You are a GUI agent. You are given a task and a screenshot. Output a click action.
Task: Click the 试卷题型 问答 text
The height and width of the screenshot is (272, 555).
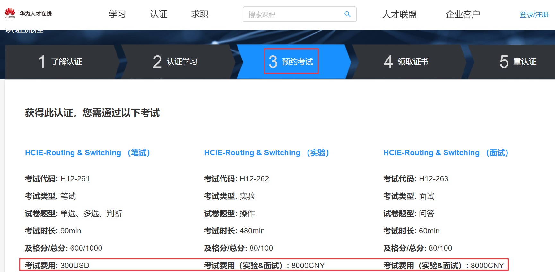click(409, 213)
